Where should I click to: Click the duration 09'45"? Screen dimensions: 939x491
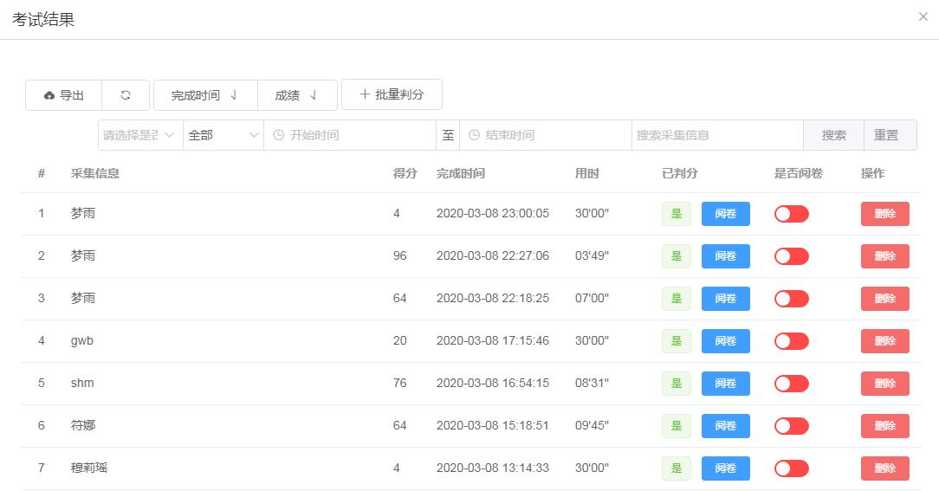(x=592, y=426)
